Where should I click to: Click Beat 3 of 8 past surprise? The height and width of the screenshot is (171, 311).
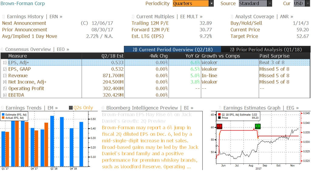pyautogui.click(x=272, y=63)
